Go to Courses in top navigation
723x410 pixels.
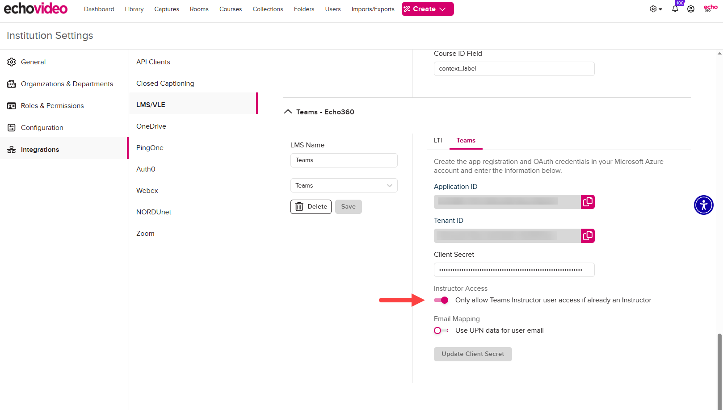[231, 9]
